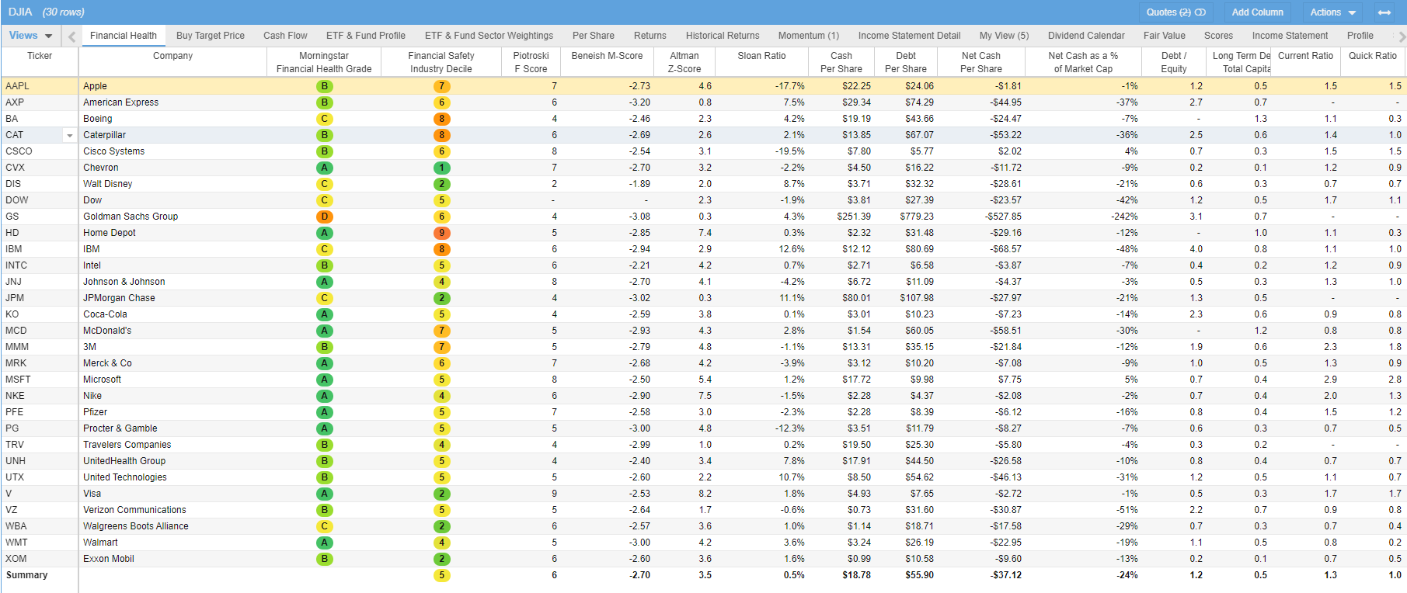Select the Momentum (1) tab
The width and height of the screenshot is (1407, 593).
pyautogui.click(x=809, y=36)
